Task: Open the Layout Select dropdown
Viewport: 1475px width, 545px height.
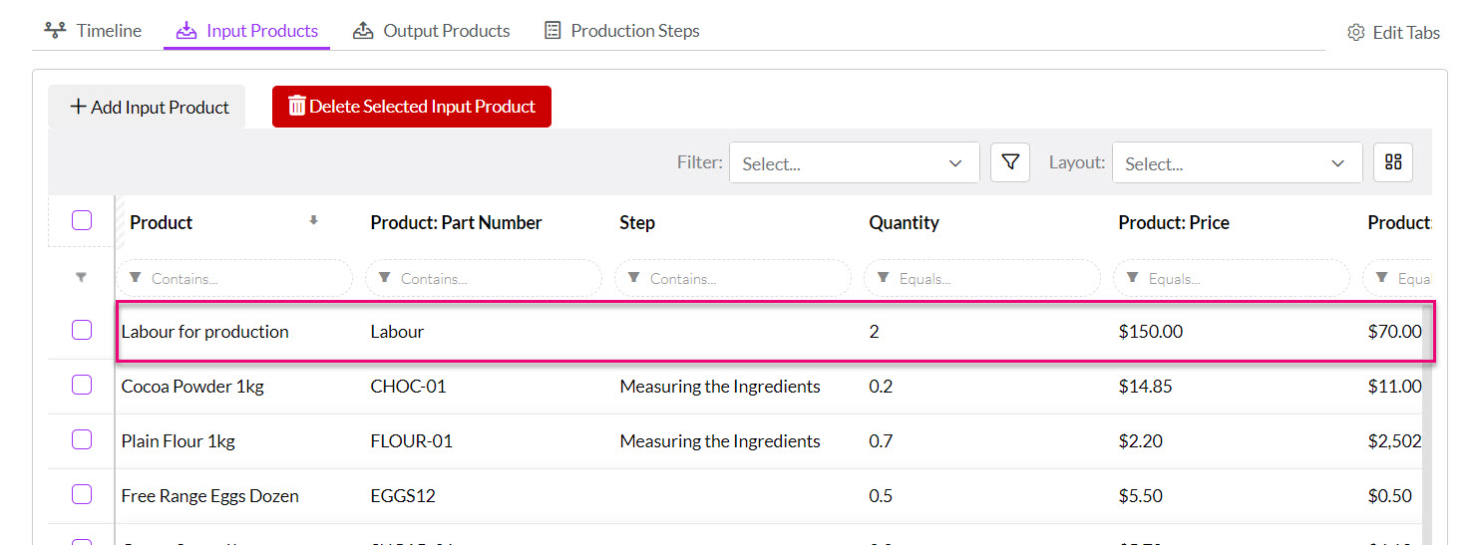Action: [1237, 162]
